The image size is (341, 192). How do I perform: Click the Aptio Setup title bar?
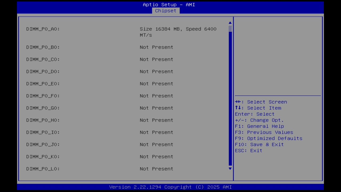169,5
